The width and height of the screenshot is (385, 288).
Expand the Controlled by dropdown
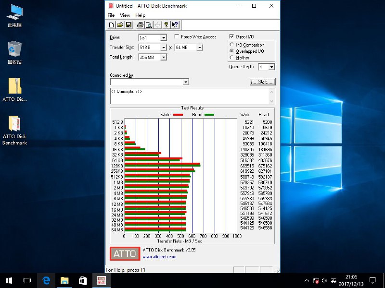[x=186, y=82]
